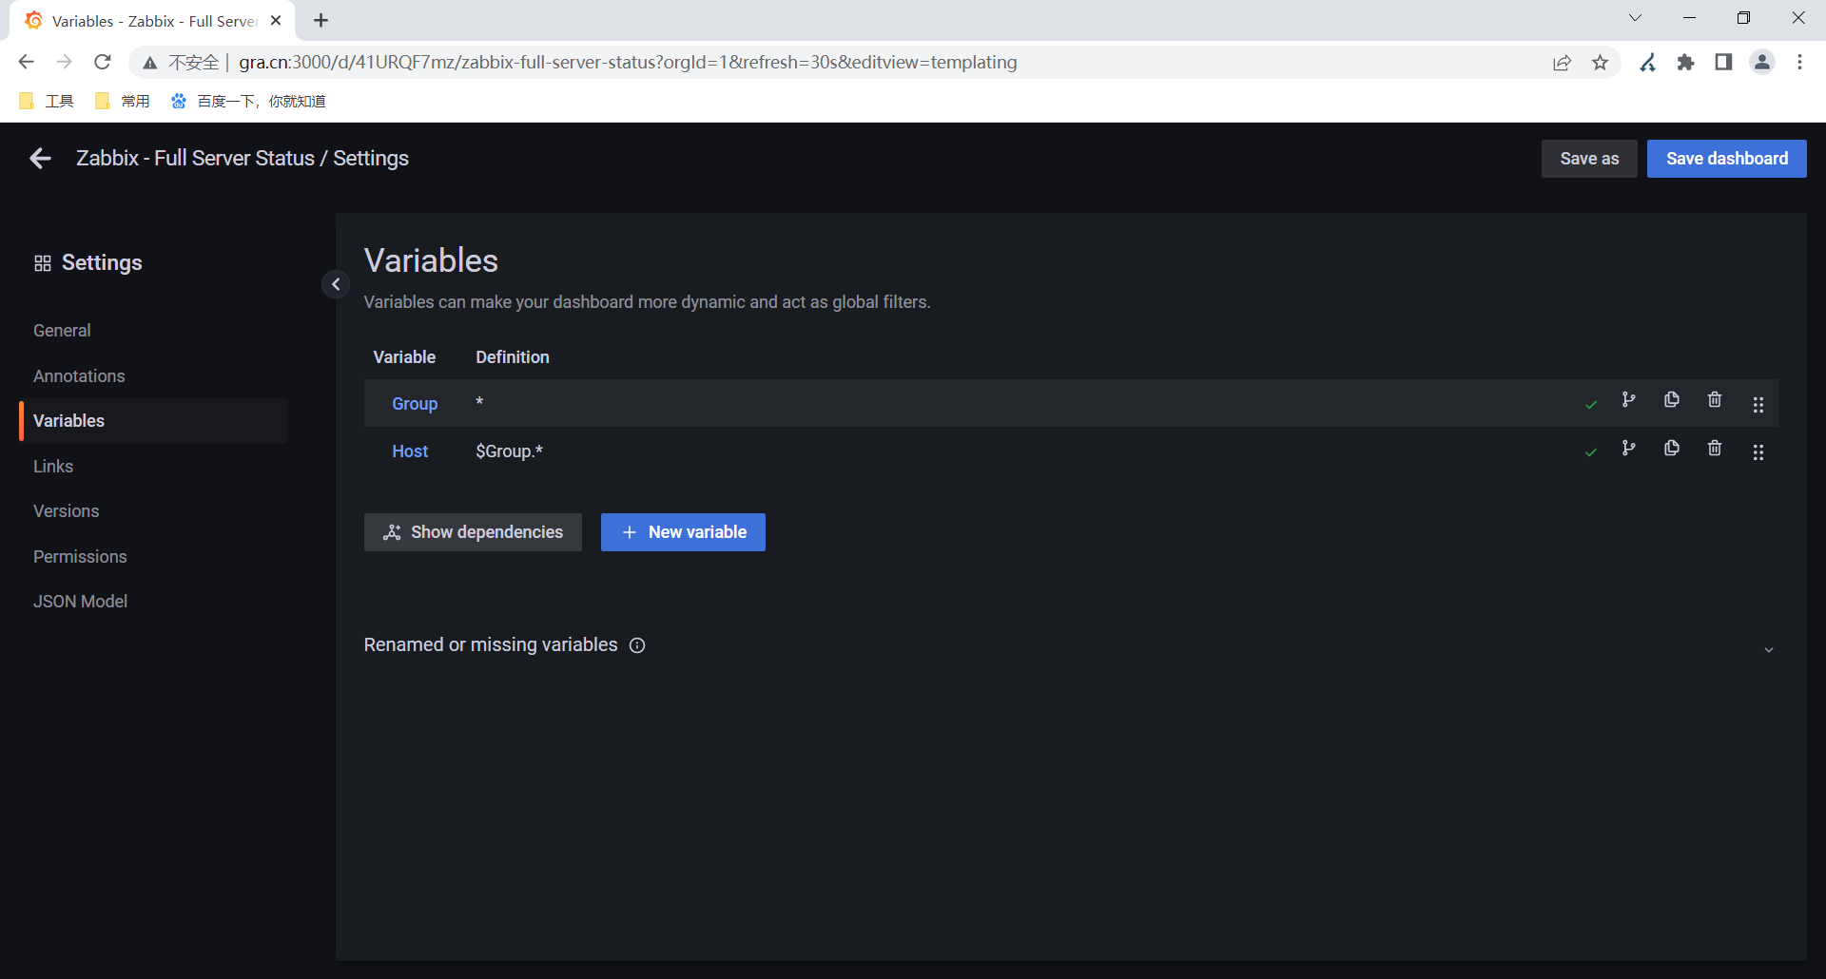Open the 工具 bookmarks folder
The image size is (1826, 979).
tap(47, 102)
